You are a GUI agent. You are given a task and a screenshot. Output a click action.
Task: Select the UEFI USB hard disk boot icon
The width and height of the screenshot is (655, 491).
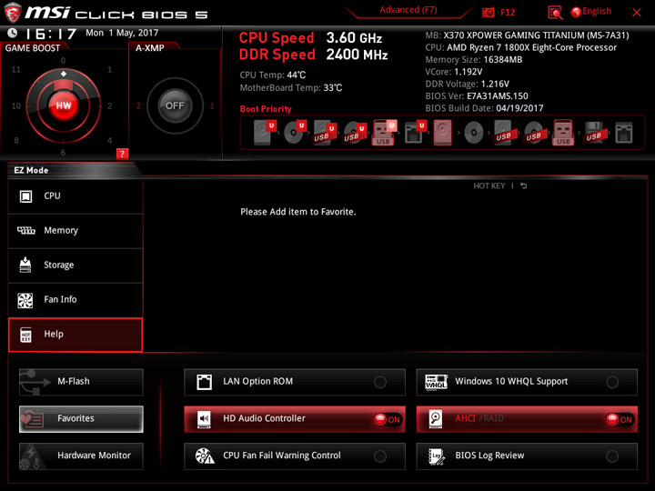point(325,133)
